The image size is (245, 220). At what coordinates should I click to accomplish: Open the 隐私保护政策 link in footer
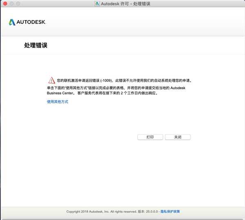click(x=170, y=211)
